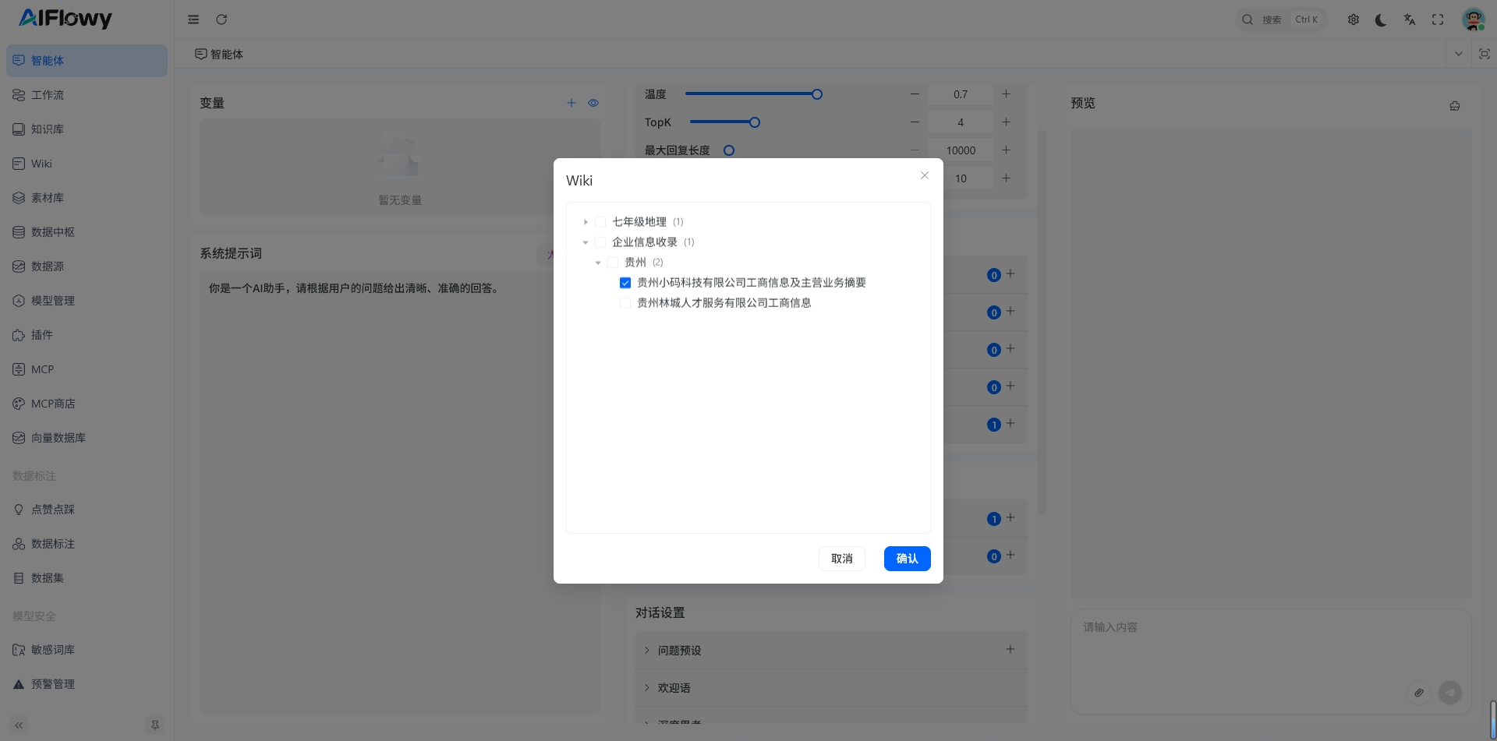This screenshot has height=741, width=1497.
Task: Open 知识库 in the sidebar
Action: [87, 129]
